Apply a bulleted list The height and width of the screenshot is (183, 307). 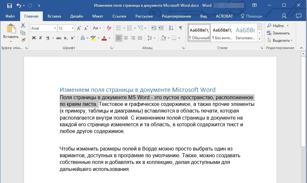pos(119,28)
